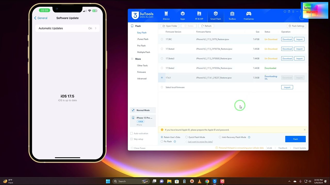Tick the Close iTunes checkbox

[x=132, y=148]
